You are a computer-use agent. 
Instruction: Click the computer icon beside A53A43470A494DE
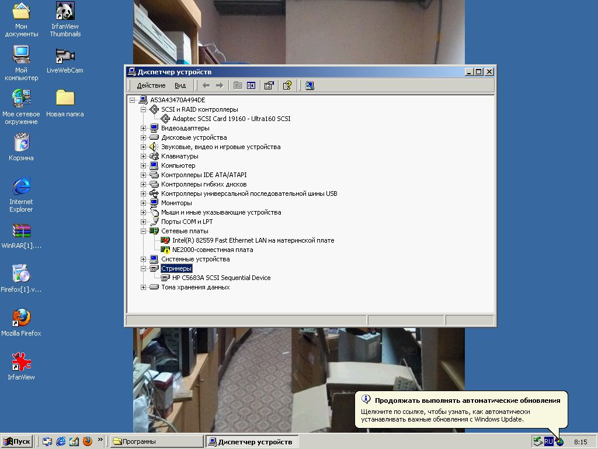coord(143,100)
